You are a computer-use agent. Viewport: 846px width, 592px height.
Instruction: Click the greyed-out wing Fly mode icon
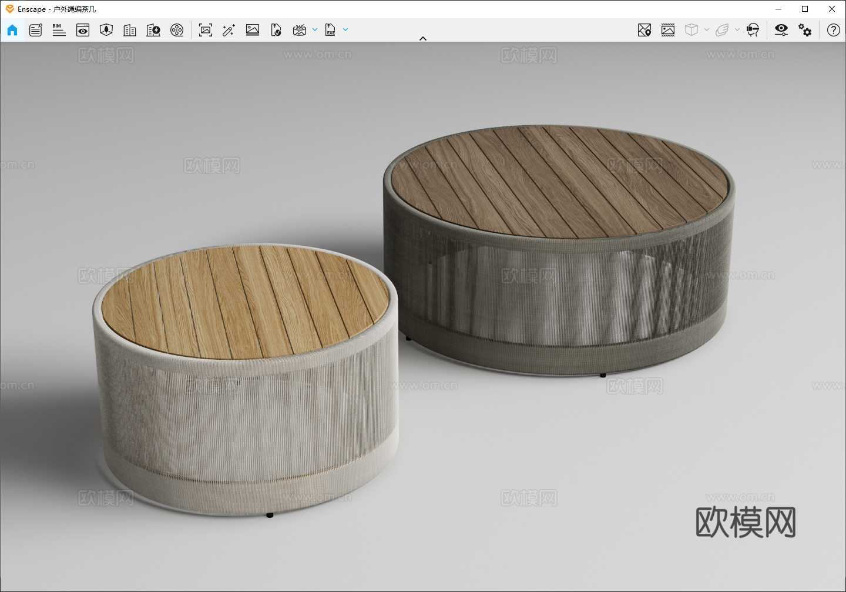[722, 30]
